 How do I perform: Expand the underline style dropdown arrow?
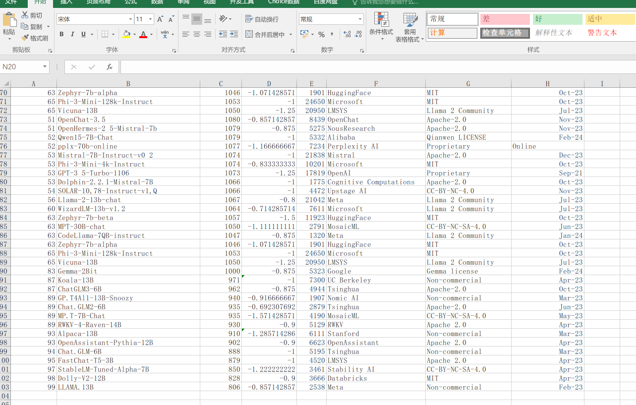(x=92, y=34)
